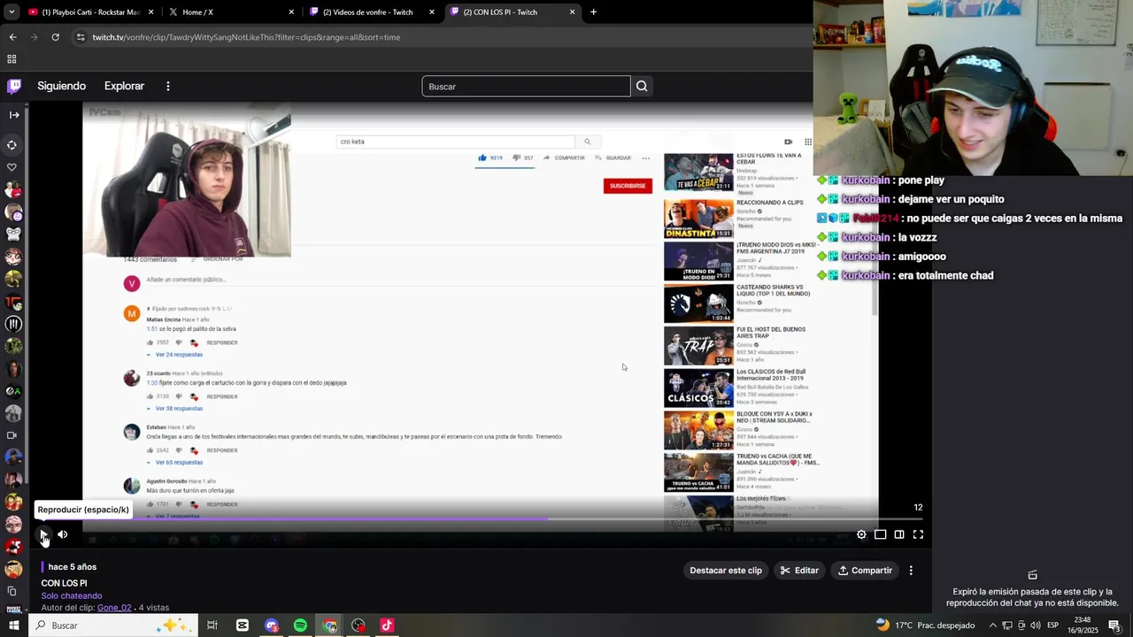Screen dimensions: 1133x637
Task: Click the twitch.tv address bar URL
Action: [246, 37]
